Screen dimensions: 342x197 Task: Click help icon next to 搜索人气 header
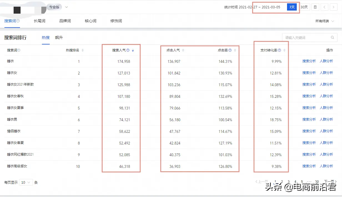pos(128,50)
